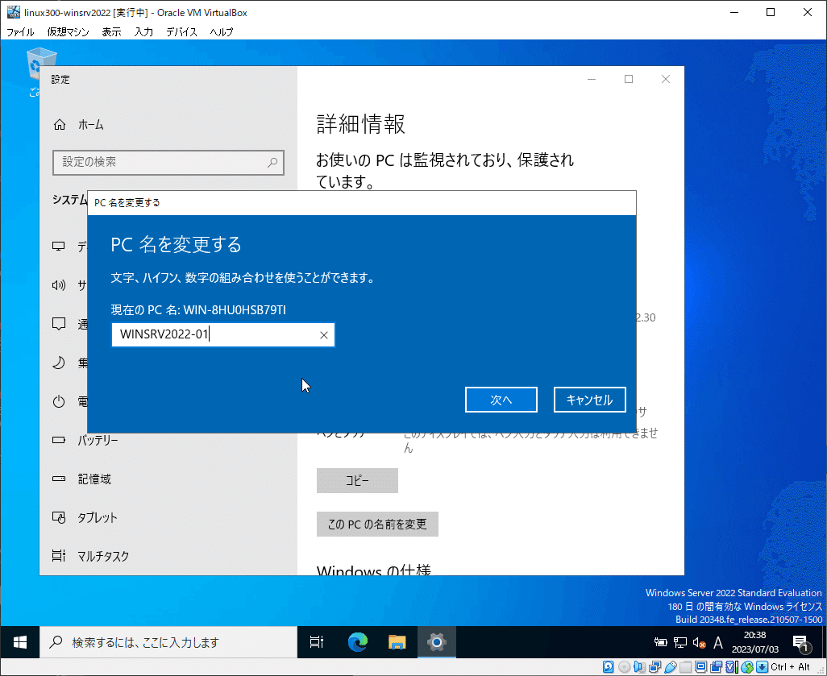
Task: Clear the PC name field with X
Action: (x=324, y=335)
